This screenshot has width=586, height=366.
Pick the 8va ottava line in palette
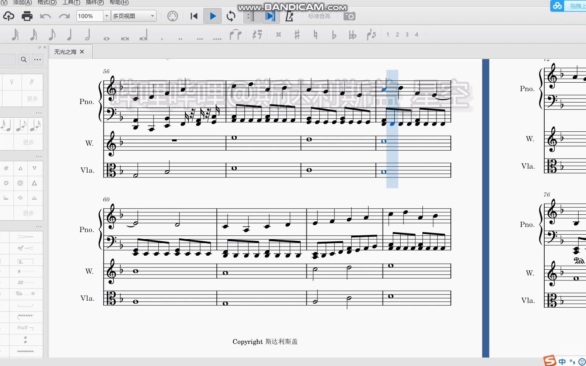coord(25,271)
